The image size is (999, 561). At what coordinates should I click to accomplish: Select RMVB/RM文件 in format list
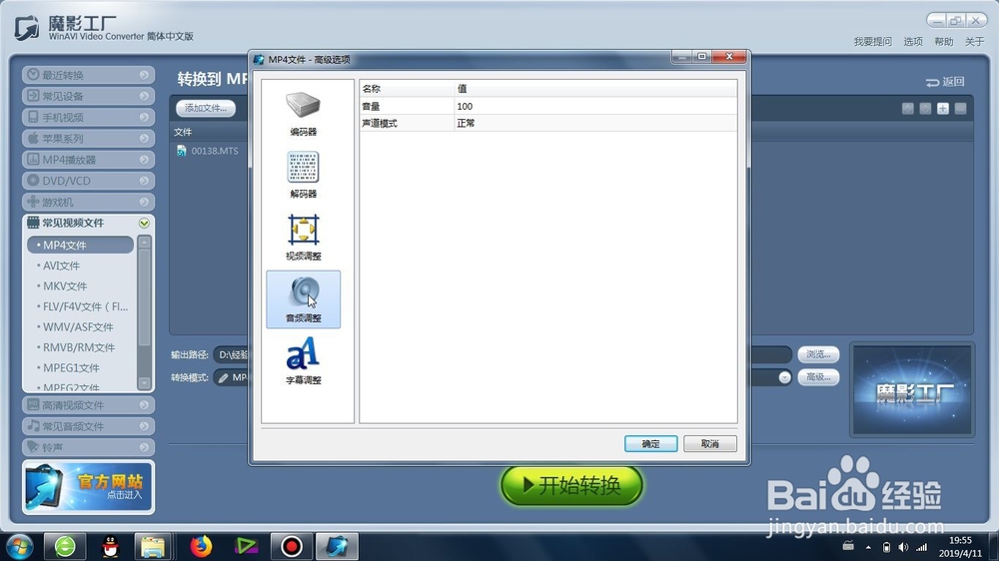[x=80, y=347]
